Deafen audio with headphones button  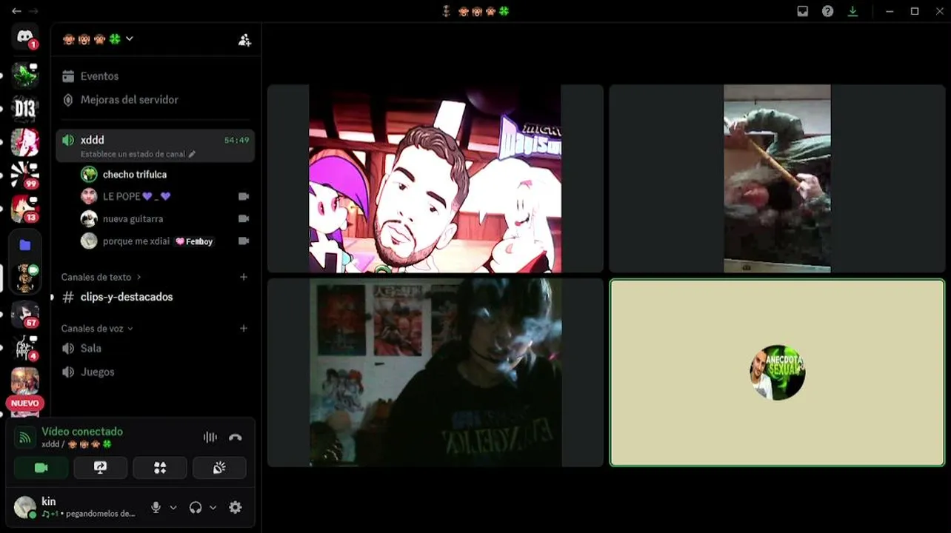pyautogui.click(x=196, y=508)
